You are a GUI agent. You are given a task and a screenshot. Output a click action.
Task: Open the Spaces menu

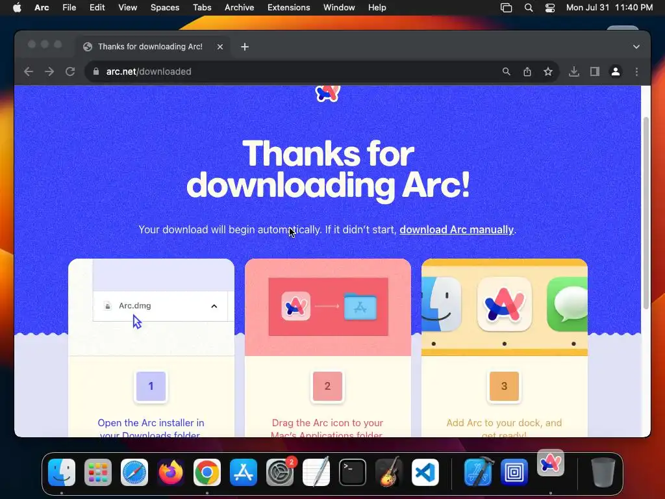click(165, 8)
